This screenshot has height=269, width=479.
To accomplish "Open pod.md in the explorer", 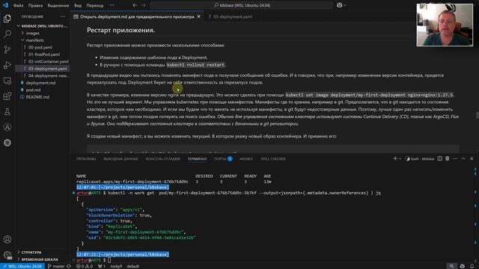I will point(33,90).
